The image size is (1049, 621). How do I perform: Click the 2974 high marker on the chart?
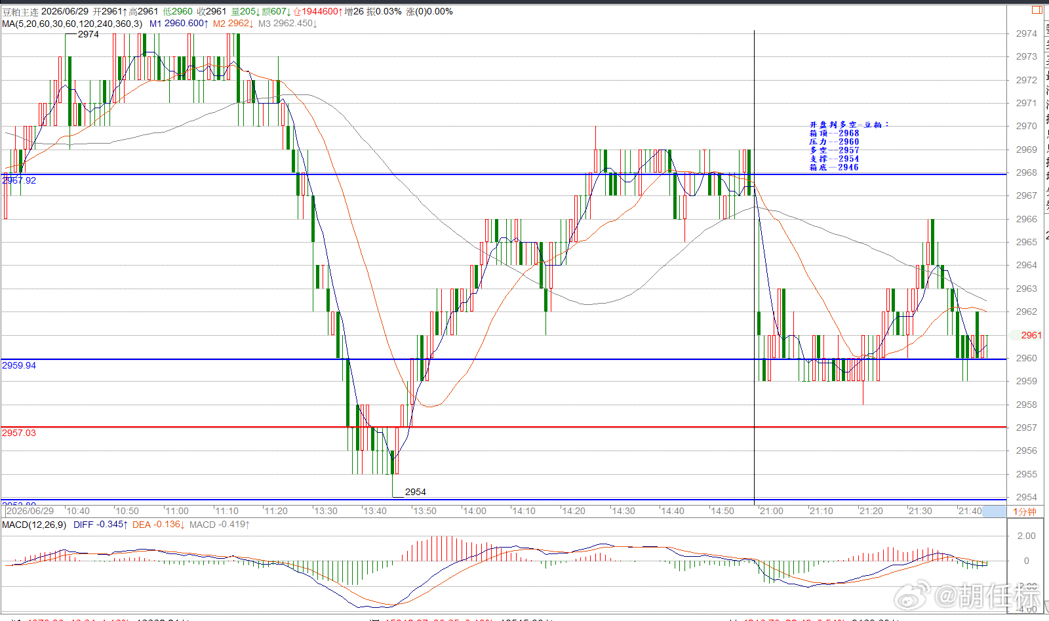(89, 34)
